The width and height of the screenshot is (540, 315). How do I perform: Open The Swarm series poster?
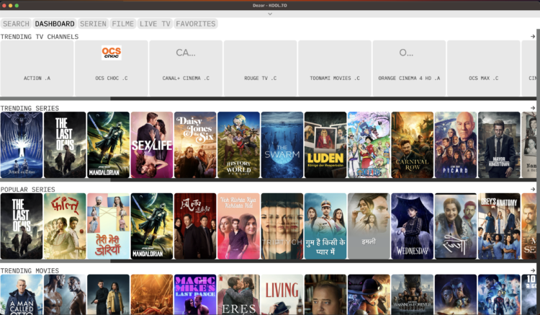pos(282,145)
